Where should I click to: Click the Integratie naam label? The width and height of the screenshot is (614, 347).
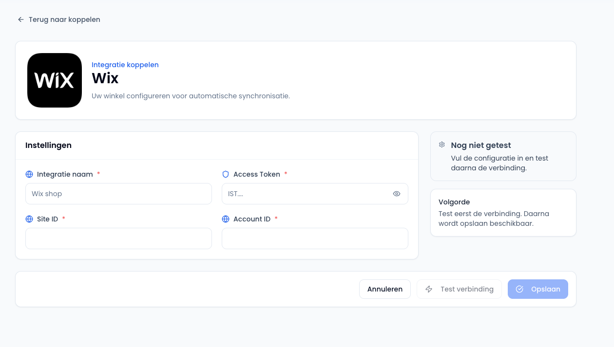coord(65,174)
